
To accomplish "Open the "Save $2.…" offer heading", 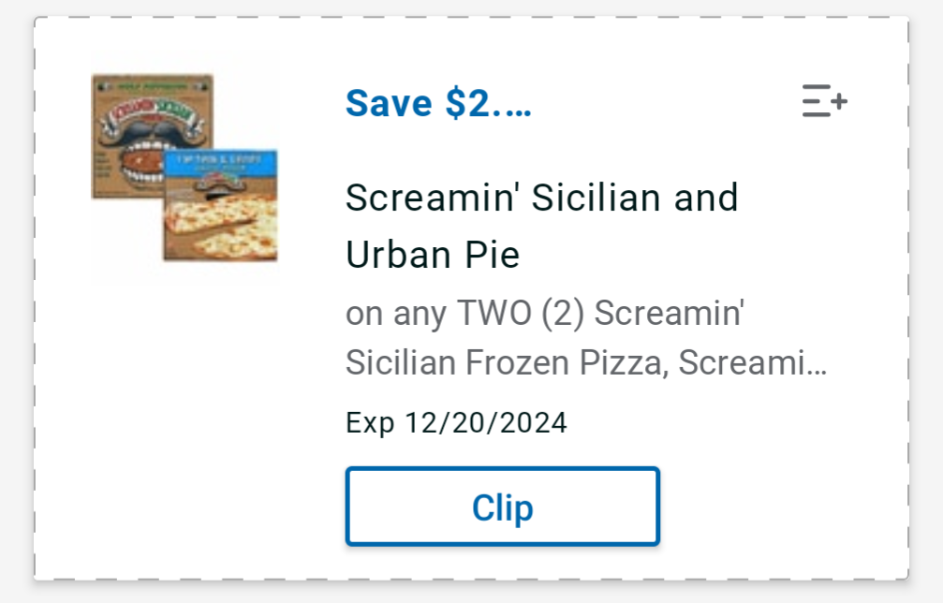I will (438, 103).
